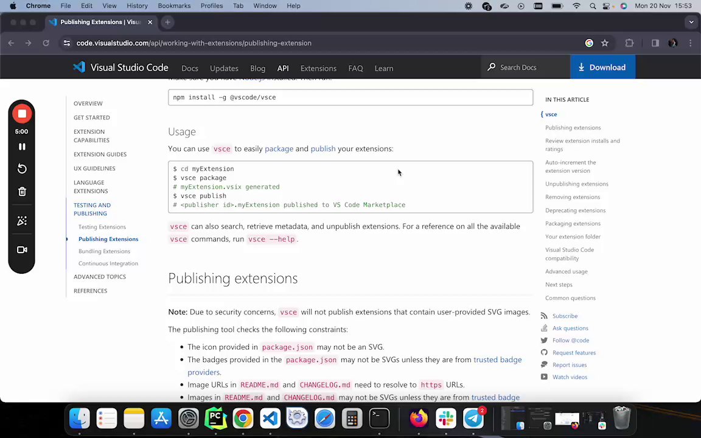701x438 pixels.
Task: Expand OVERVIEW in the sidebar
Action: point(88,103)
